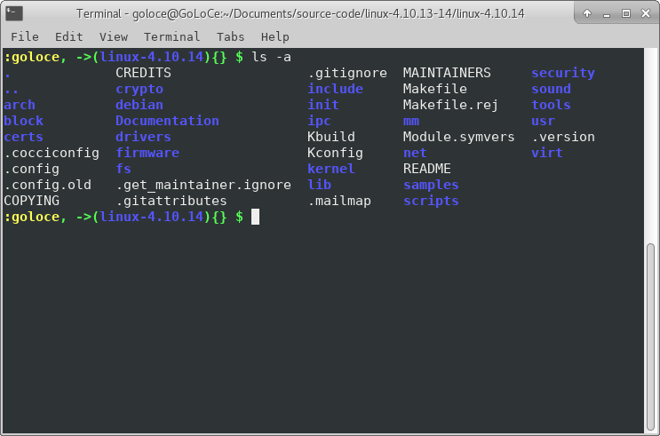Open the File menu
This screenshot has height=436, width=660.
pyautogui.click(x=25, y=37)
